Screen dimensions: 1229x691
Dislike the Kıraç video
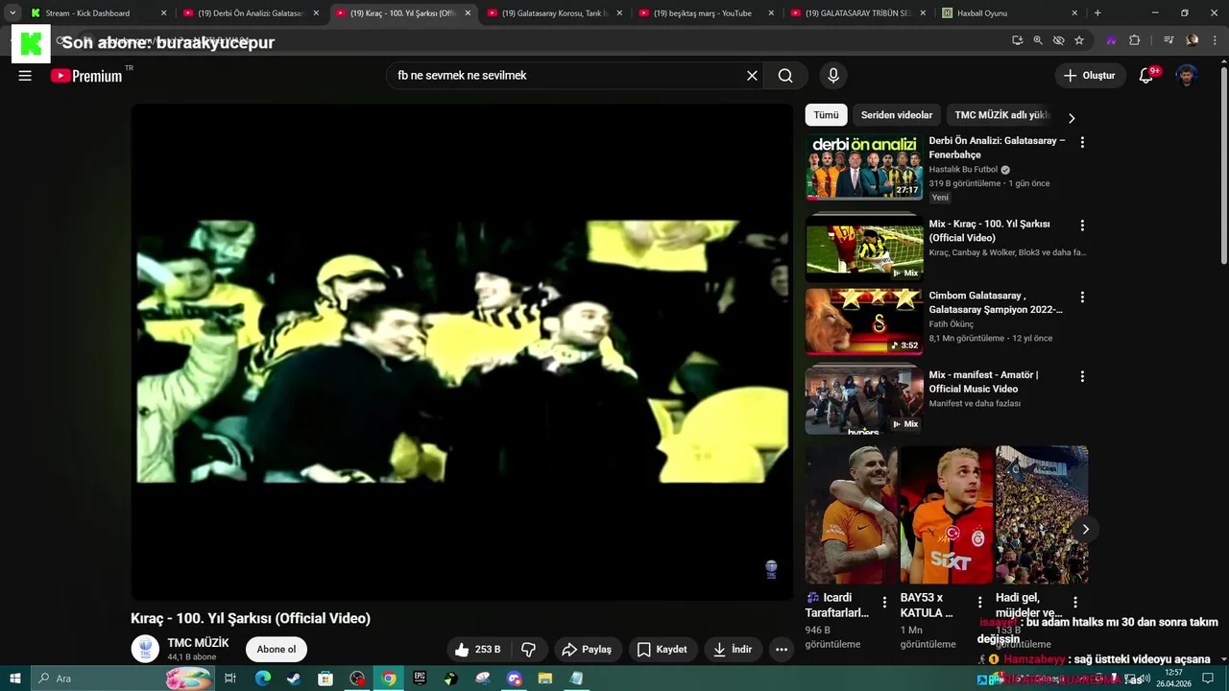528,650
